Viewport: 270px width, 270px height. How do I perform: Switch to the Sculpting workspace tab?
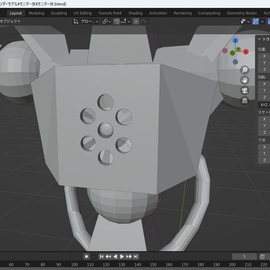[x=59, y=13]
